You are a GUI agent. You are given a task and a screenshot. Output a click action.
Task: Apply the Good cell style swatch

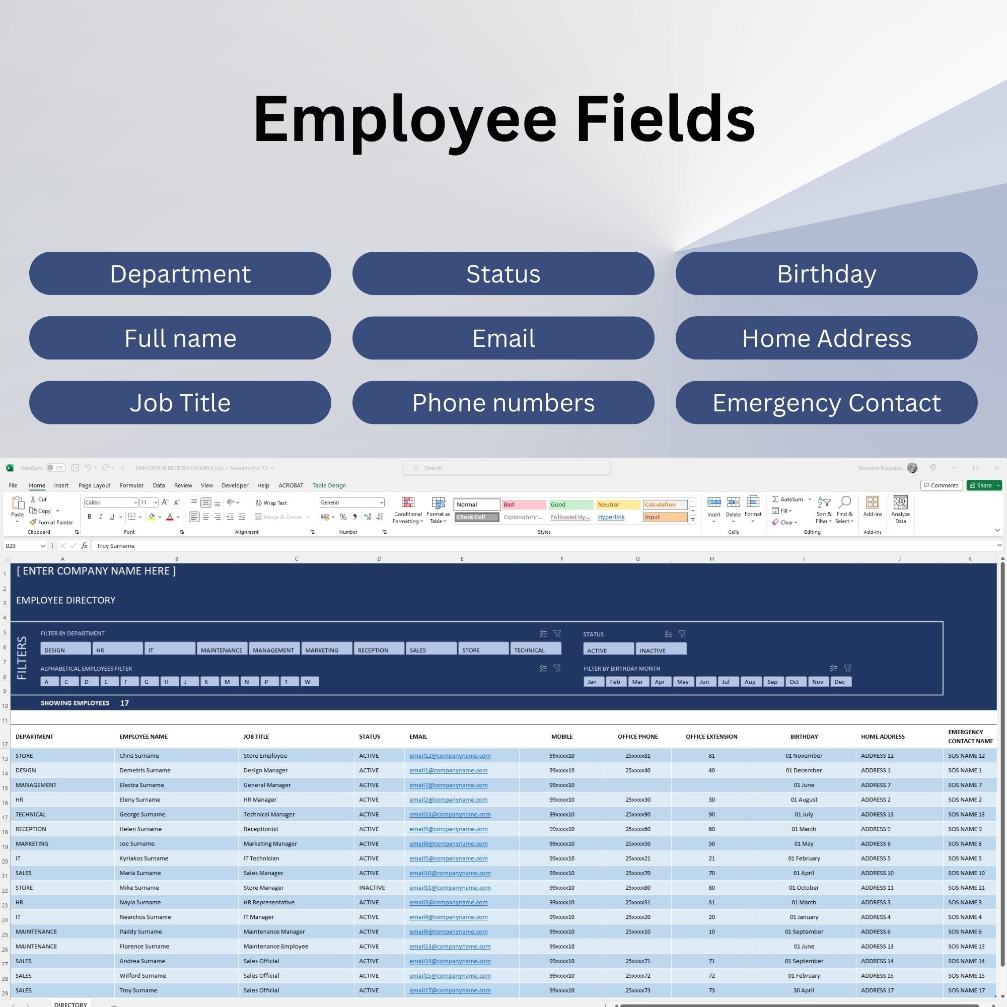(x=571, y=505)
